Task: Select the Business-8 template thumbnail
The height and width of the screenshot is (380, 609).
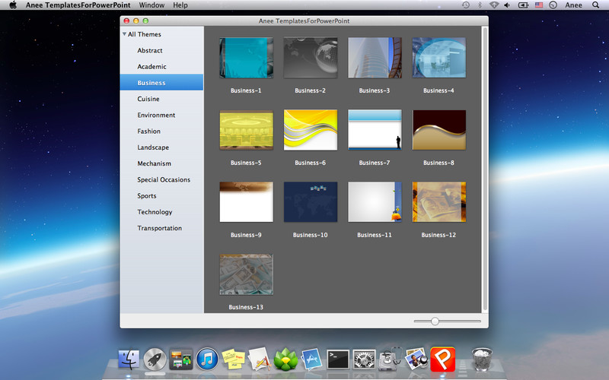Action: click(439, 130)
